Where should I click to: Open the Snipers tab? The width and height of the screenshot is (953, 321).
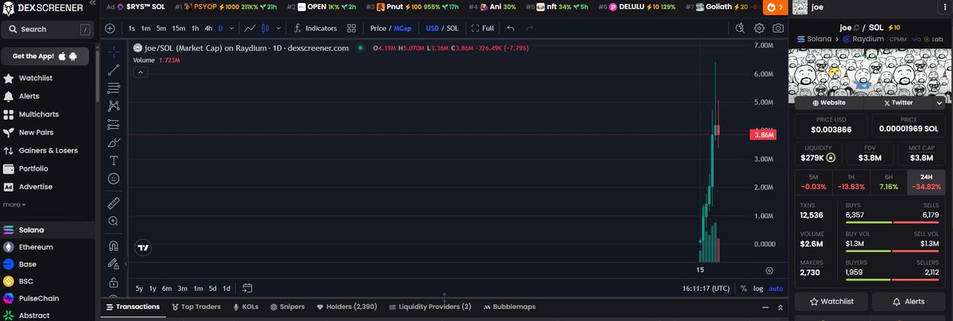pos(287,306)
